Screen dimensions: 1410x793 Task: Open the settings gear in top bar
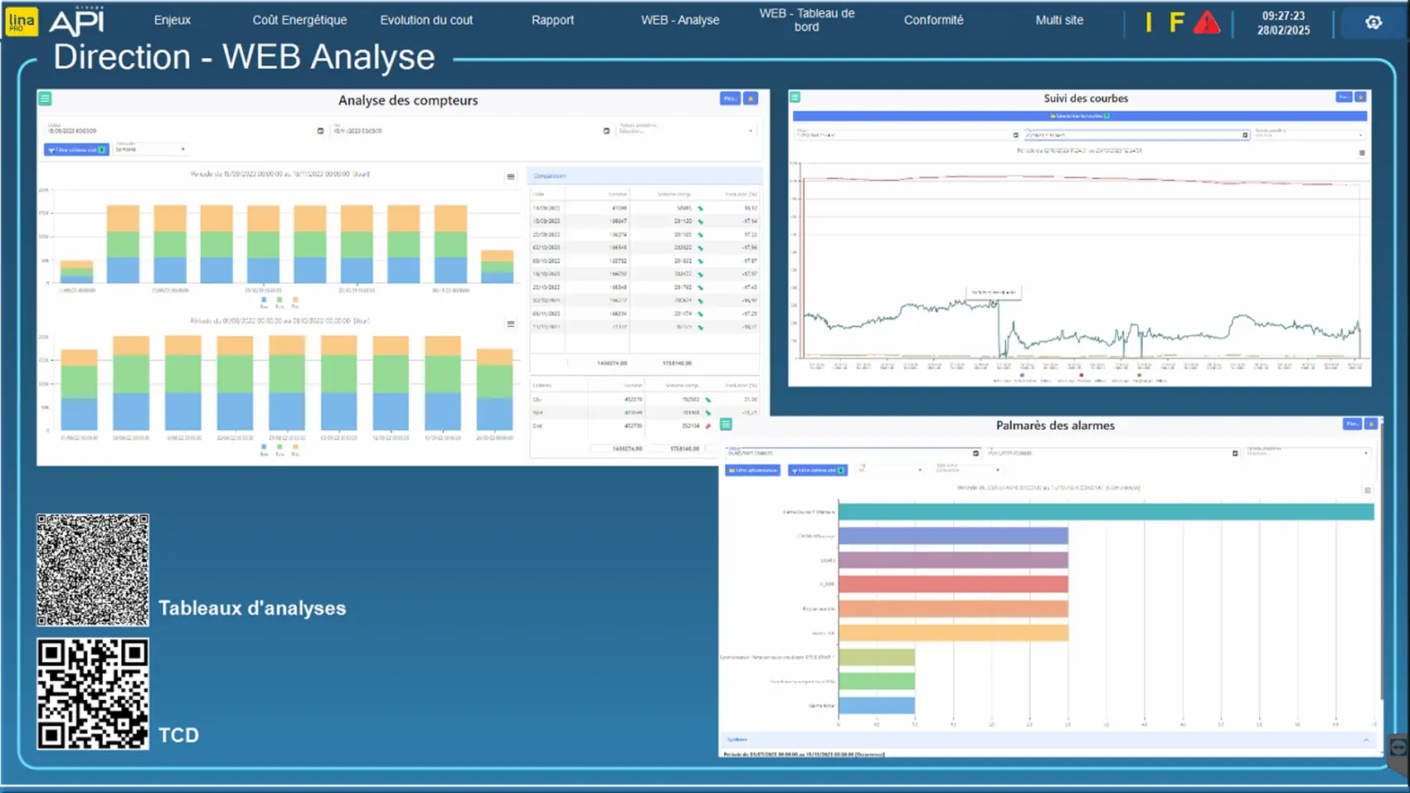coord(1374,22)
